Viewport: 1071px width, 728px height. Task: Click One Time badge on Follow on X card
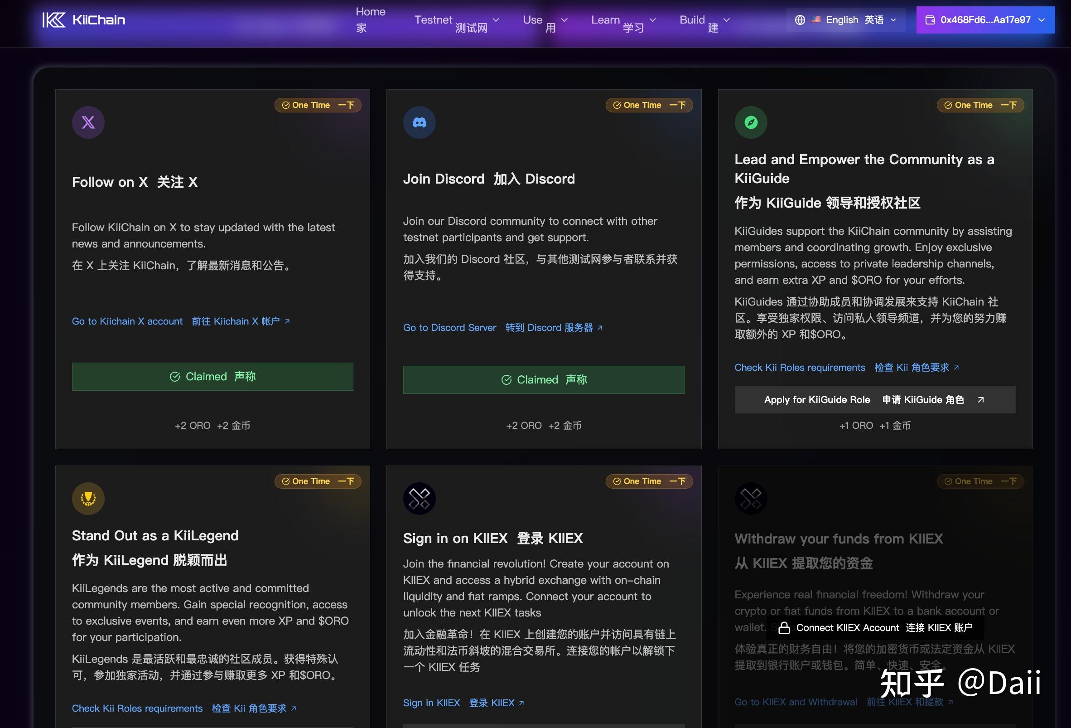(x=318, y=105)
